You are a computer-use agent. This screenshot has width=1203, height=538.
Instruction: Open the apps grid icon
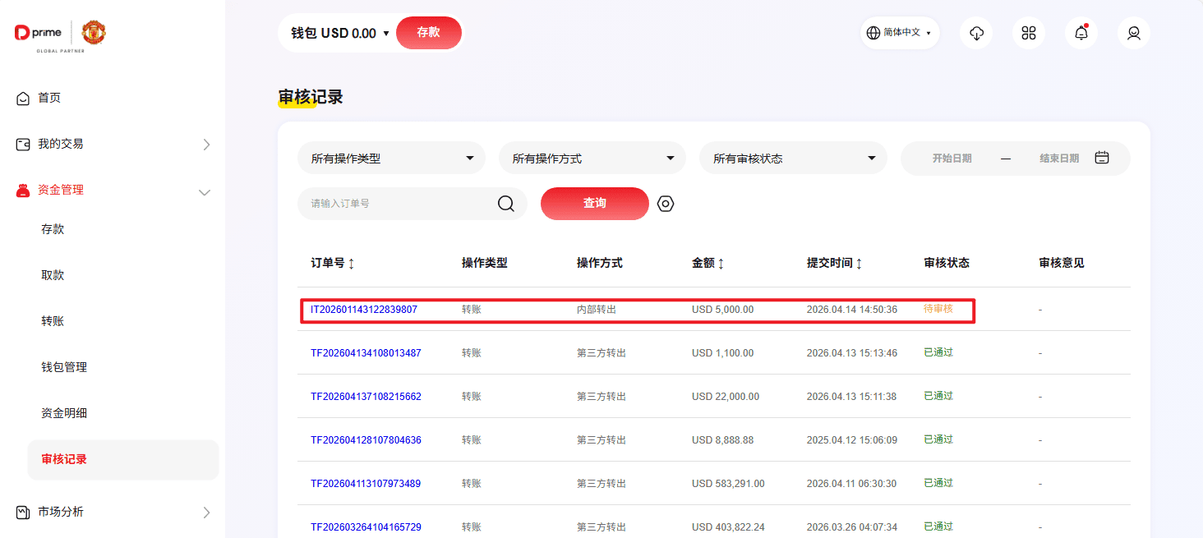(1029, 33)
